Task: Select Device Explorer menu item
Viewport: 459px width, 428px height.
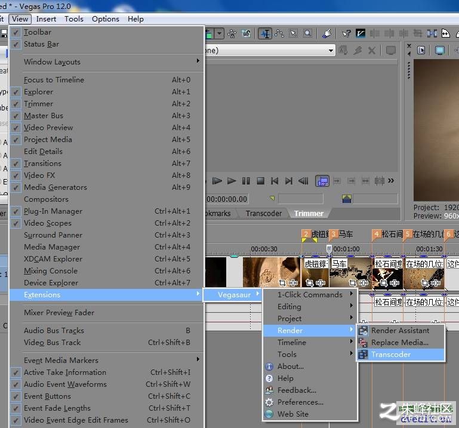Action: pos(107,283)
